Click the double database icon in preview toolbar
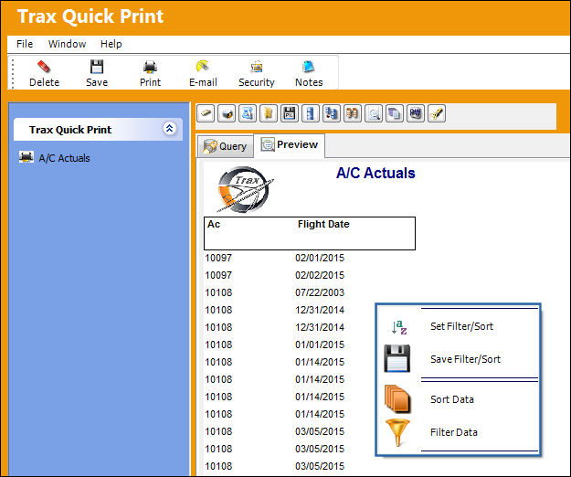The height and width of the screenshot is (477, 571). [x=332, y=113]
